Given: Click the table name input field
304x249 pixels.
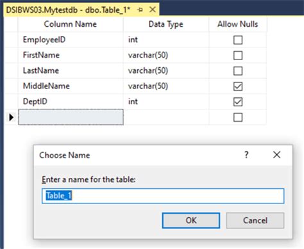Looking at the screenshot, I should coord(163,196).
